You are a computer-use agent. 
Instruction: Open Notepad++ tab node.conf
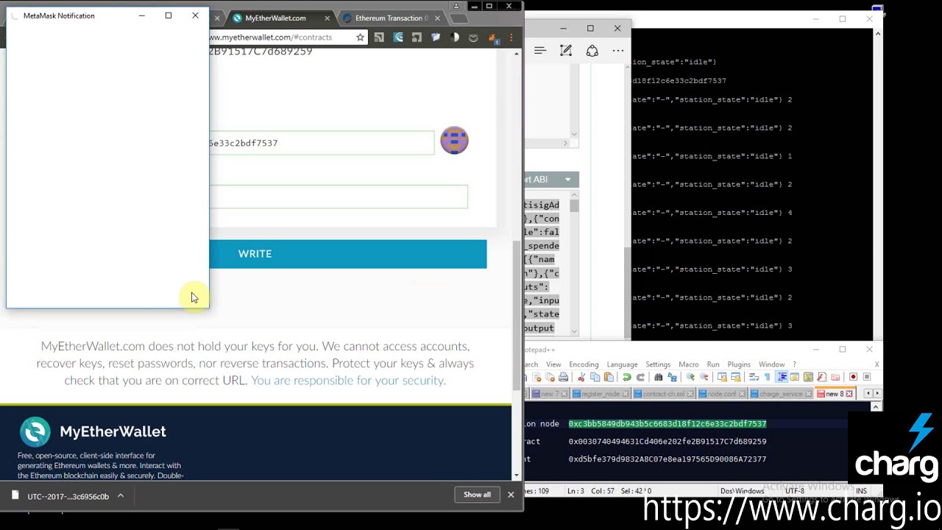point(722,394)
